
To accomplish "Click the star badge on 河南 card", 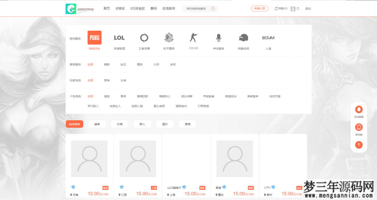I will tap(73, 187).
